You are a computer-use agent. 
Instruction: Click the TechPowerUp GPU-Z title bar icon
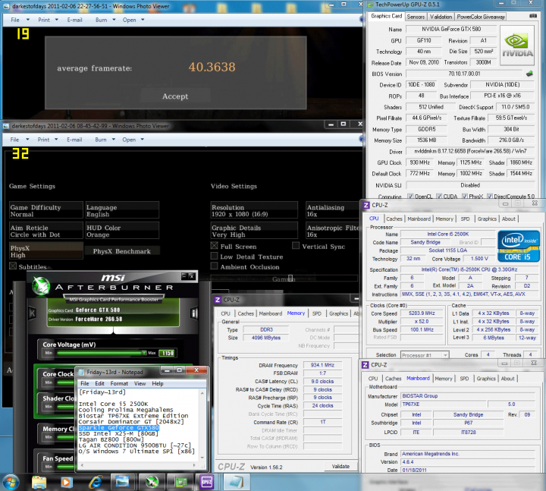(x=371, y=5)
